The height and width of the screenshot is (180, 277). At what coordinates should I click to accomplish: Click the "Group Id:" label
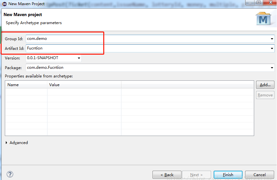tap(14, 39)
